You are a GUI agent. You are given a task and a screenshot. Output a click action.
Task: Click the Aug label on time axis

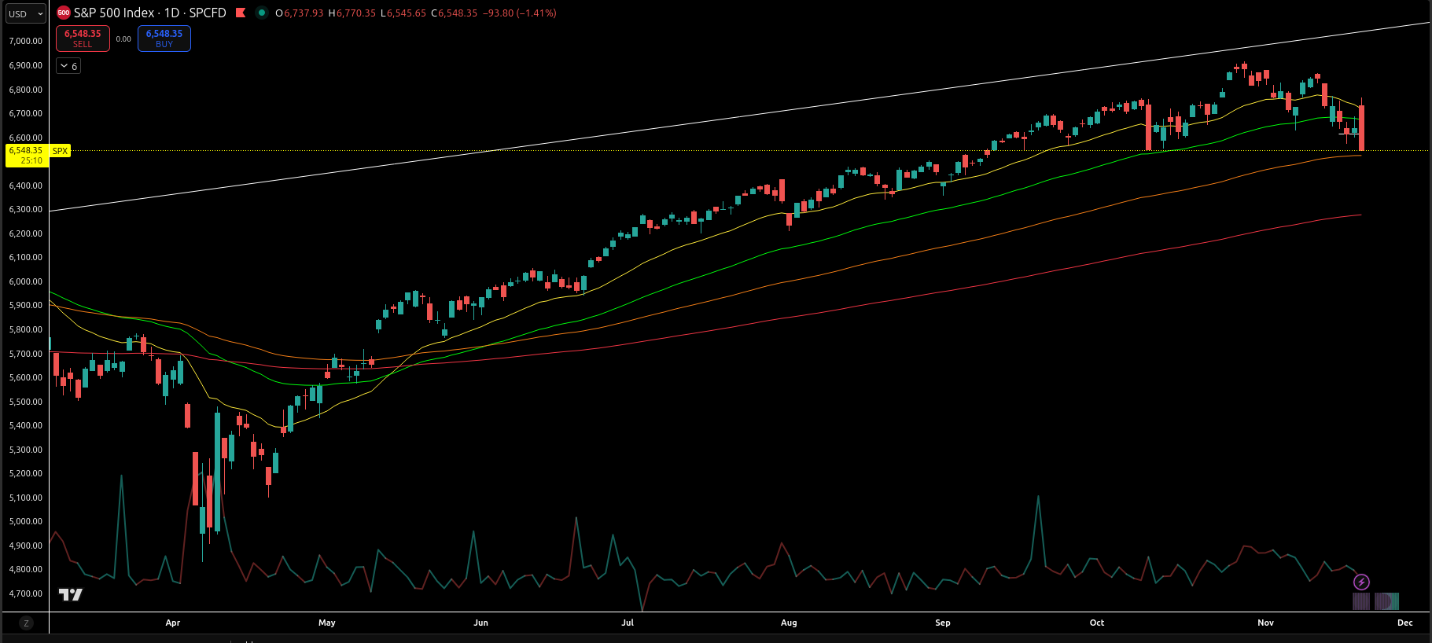789,623
